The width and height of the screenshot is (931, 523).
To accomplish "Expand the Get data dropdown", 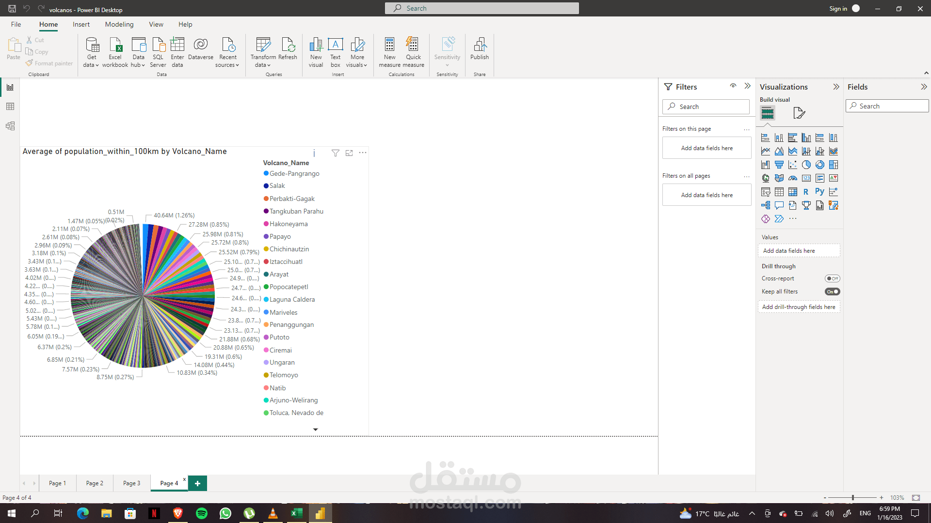I will pyautogui.click(x=91, y=53).
